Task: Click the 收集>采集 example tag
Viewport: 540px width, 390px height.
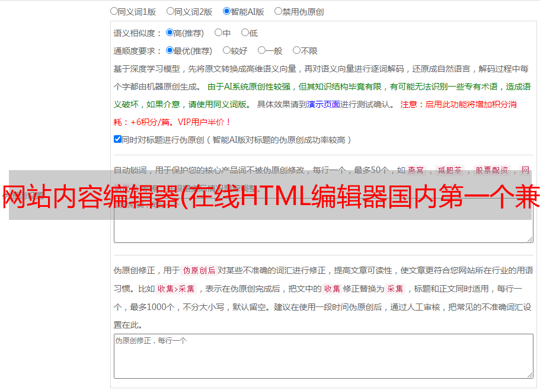Action: click(176, 289)
